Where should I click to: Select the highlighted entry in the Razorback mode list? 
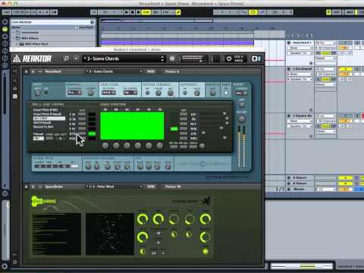coord(49,118)
